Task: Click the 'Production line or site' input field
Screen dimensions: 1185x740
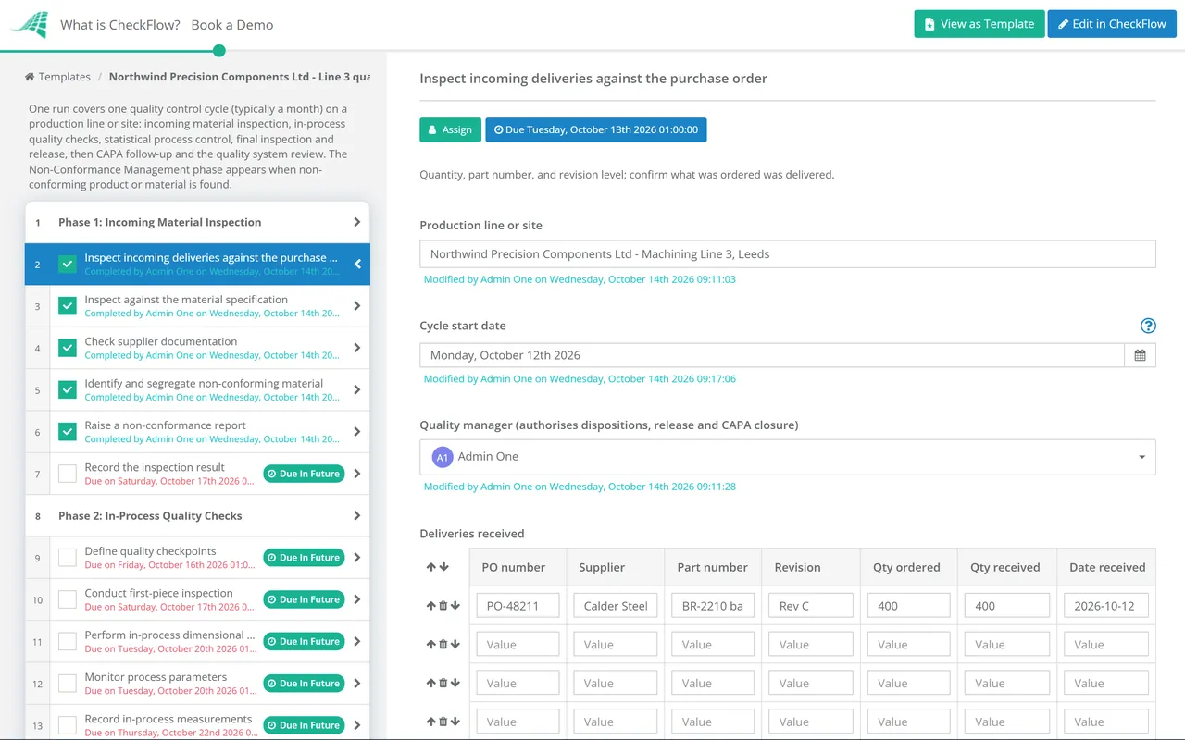Action: pyautogui.click(x=787, y=254)
